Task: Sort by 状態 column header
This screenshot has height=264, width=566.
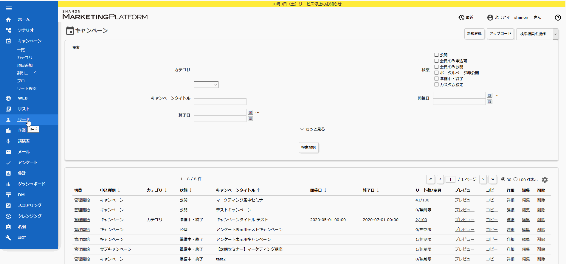Action: pyautogui.click(x=186, y=190)
